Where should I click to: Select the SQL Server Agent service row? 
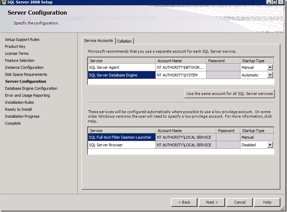click(122, 67)
